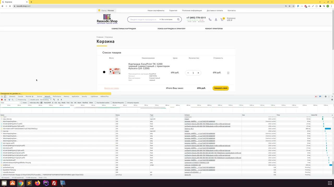Open the user account icon
This screenshot has width=334, height=187.
(x=216, y=19)
